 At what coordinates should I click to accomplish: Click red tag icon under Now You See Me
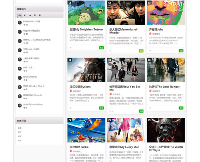[x=111, y=94]
